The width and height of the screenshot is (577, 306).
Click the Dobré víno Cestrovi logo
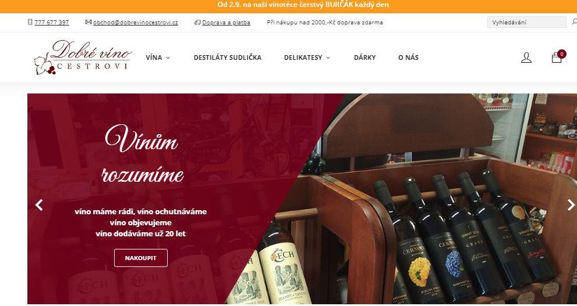click(83, 57)
